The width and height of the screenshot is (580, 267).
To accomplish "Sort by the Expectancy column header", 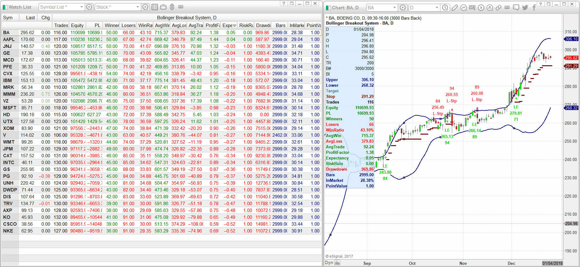I will [x=229, y=25].
